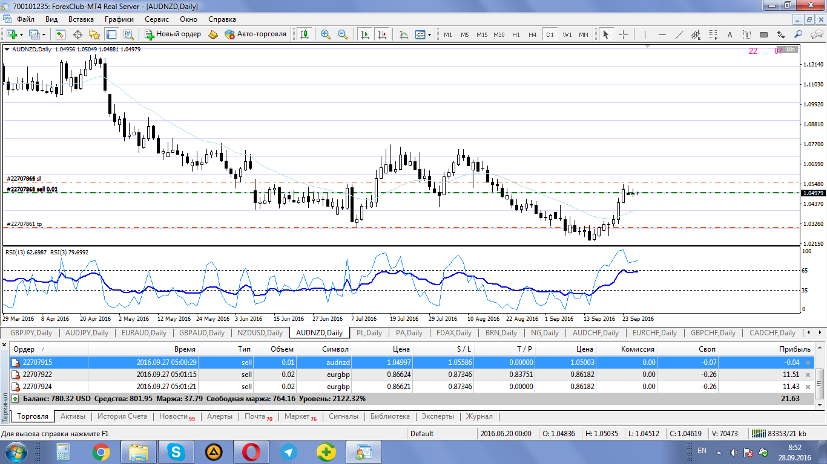Switch timeframe to W1
This screenshot has width=827, height=464.
567,34
